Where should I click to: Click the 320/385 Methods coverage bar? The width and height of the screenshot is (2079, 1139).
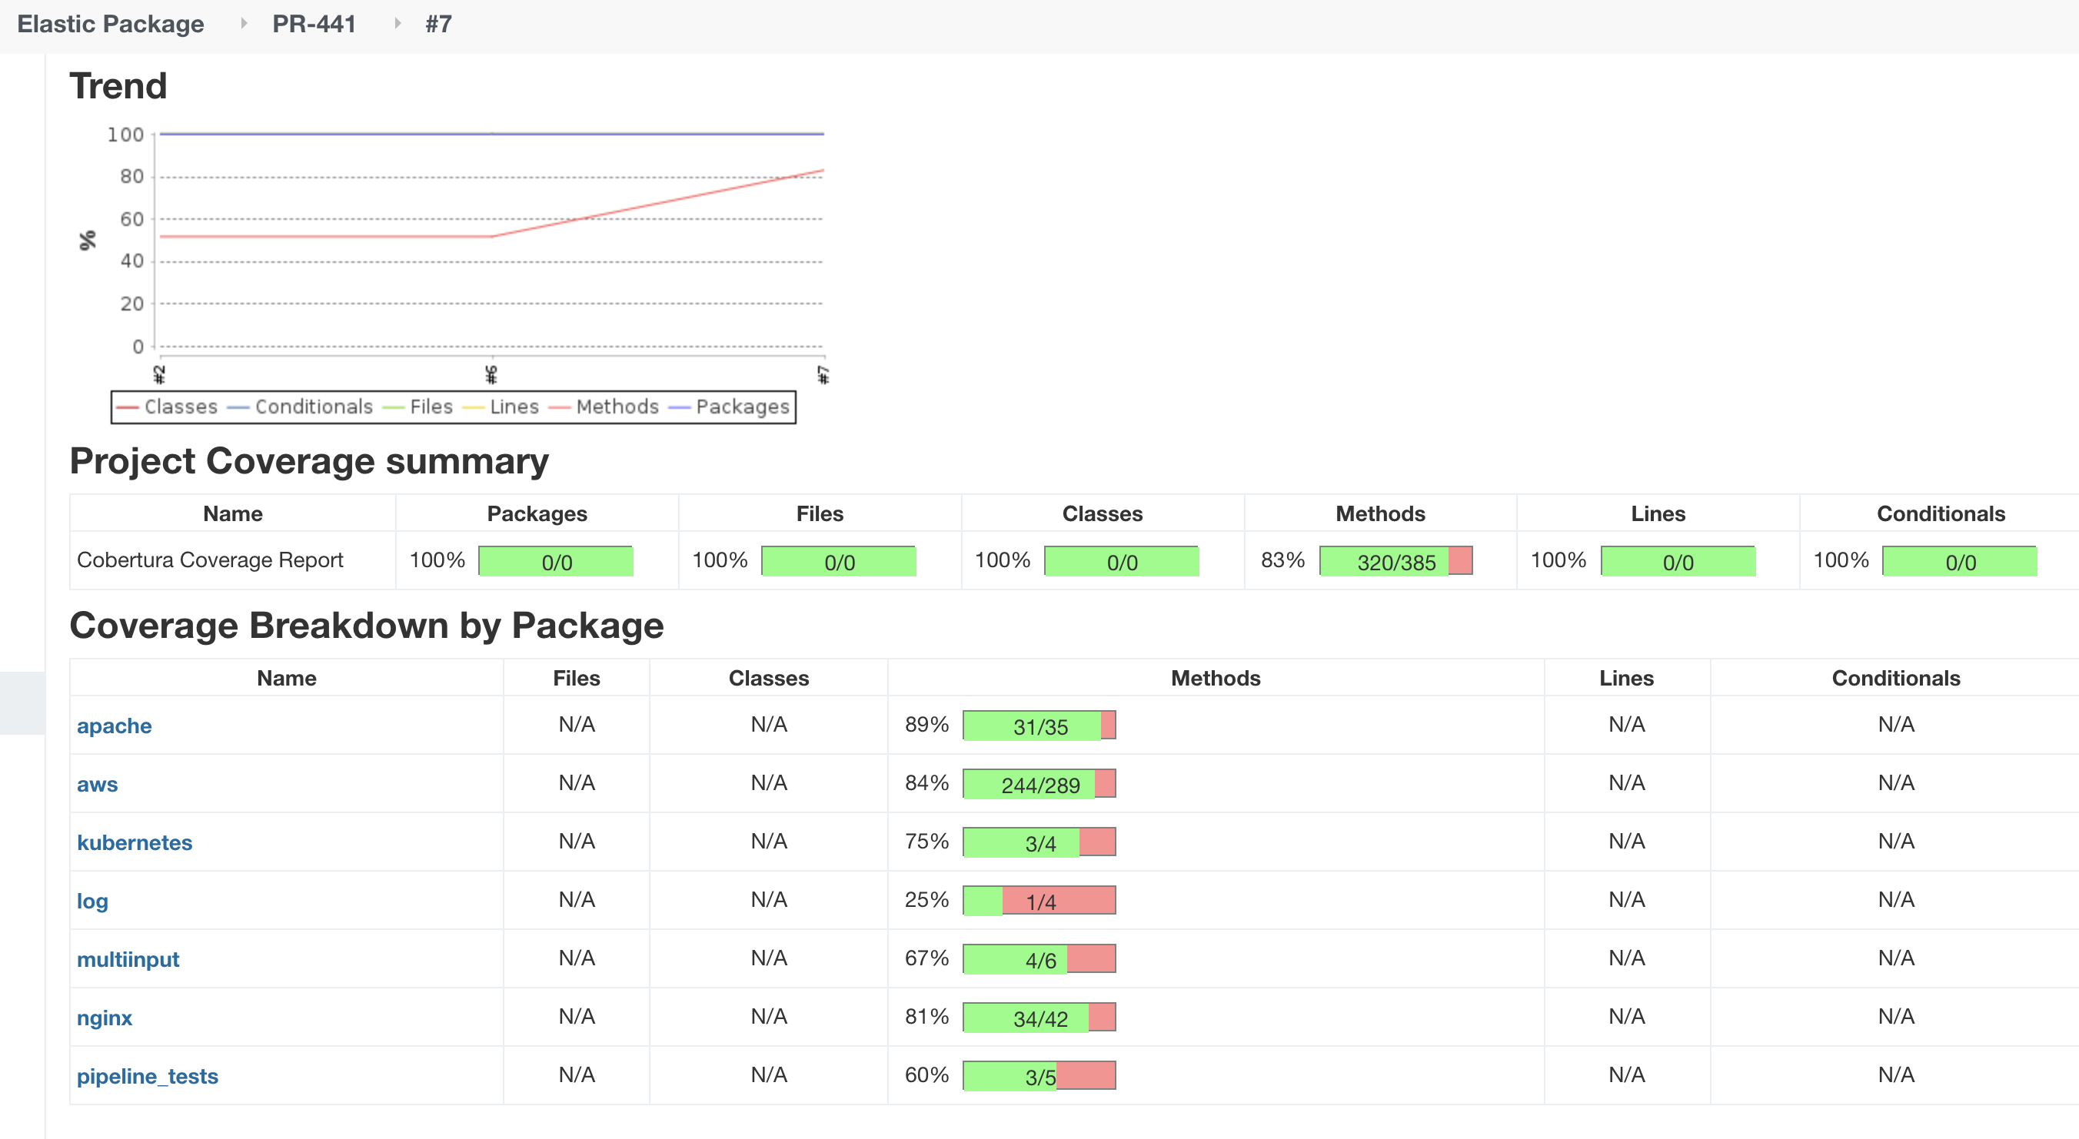pyautogui.click(x=1395, y=562)
